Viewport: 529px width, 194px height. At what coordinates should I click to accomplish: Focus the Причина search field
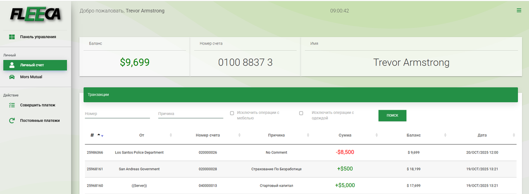click(x=191, y=114)
